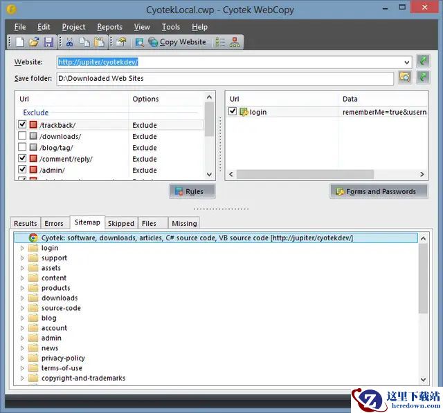Open the Edit menu
Image resolution: width=443 pixels, height=413 pixels.
[44, 27]
